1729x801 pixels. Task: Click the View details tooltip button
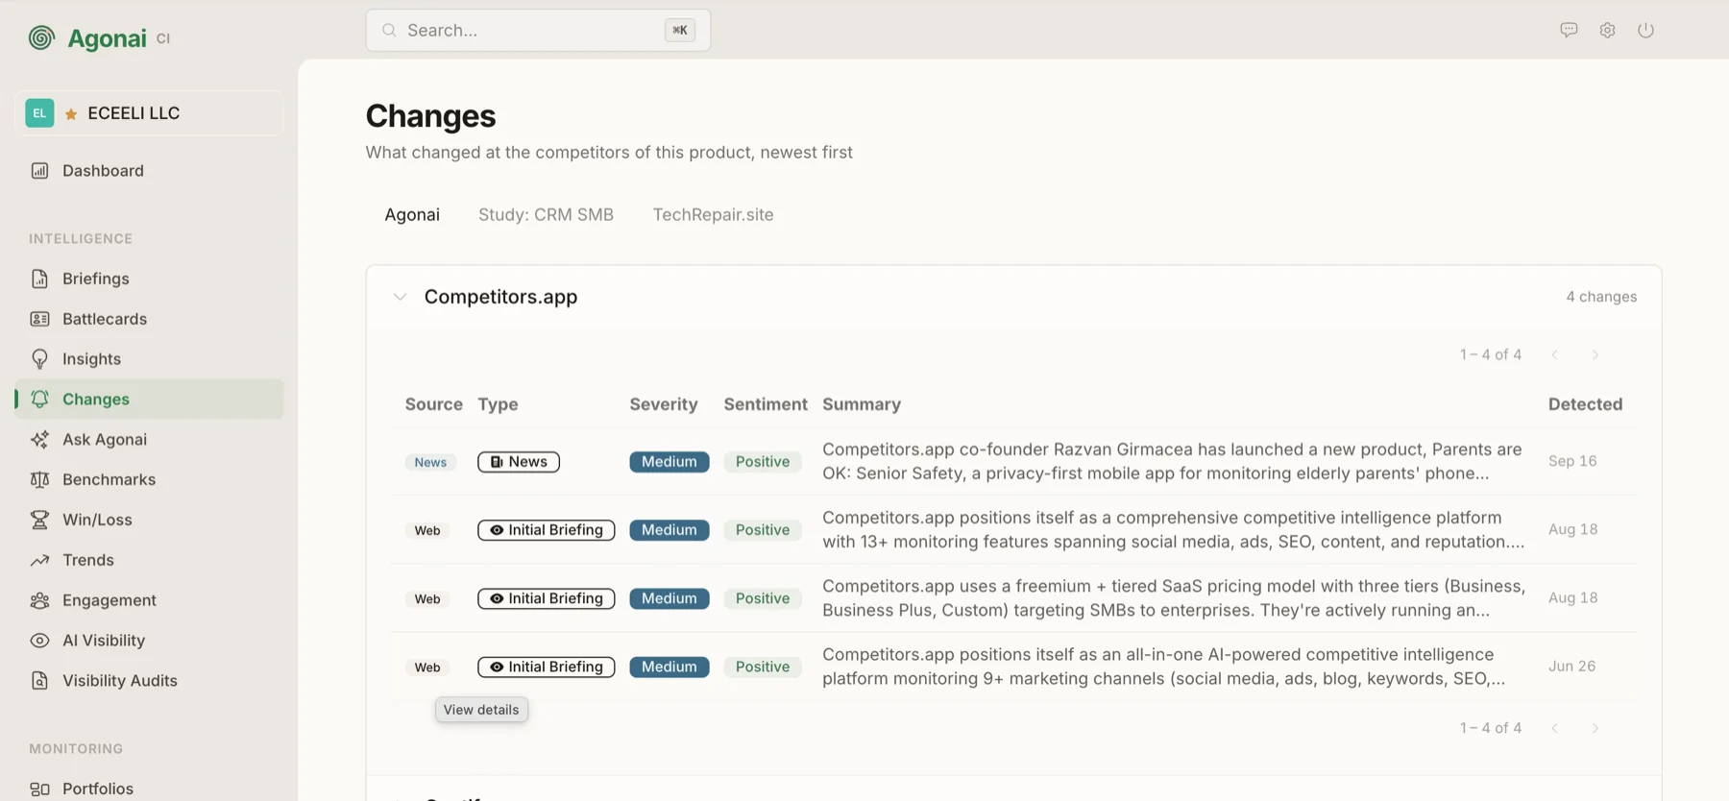tap(481, 710)
